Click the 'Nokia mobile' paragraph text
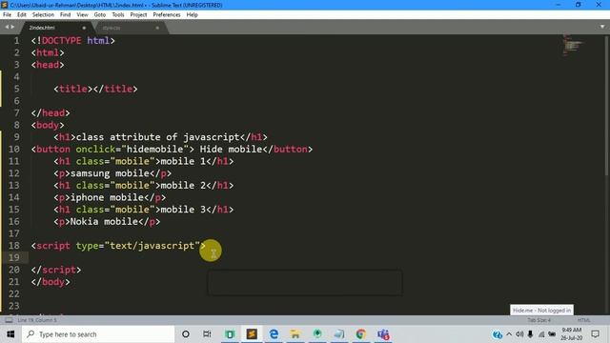The height and width of the screenshot is (343, 610). coord(104,221)
